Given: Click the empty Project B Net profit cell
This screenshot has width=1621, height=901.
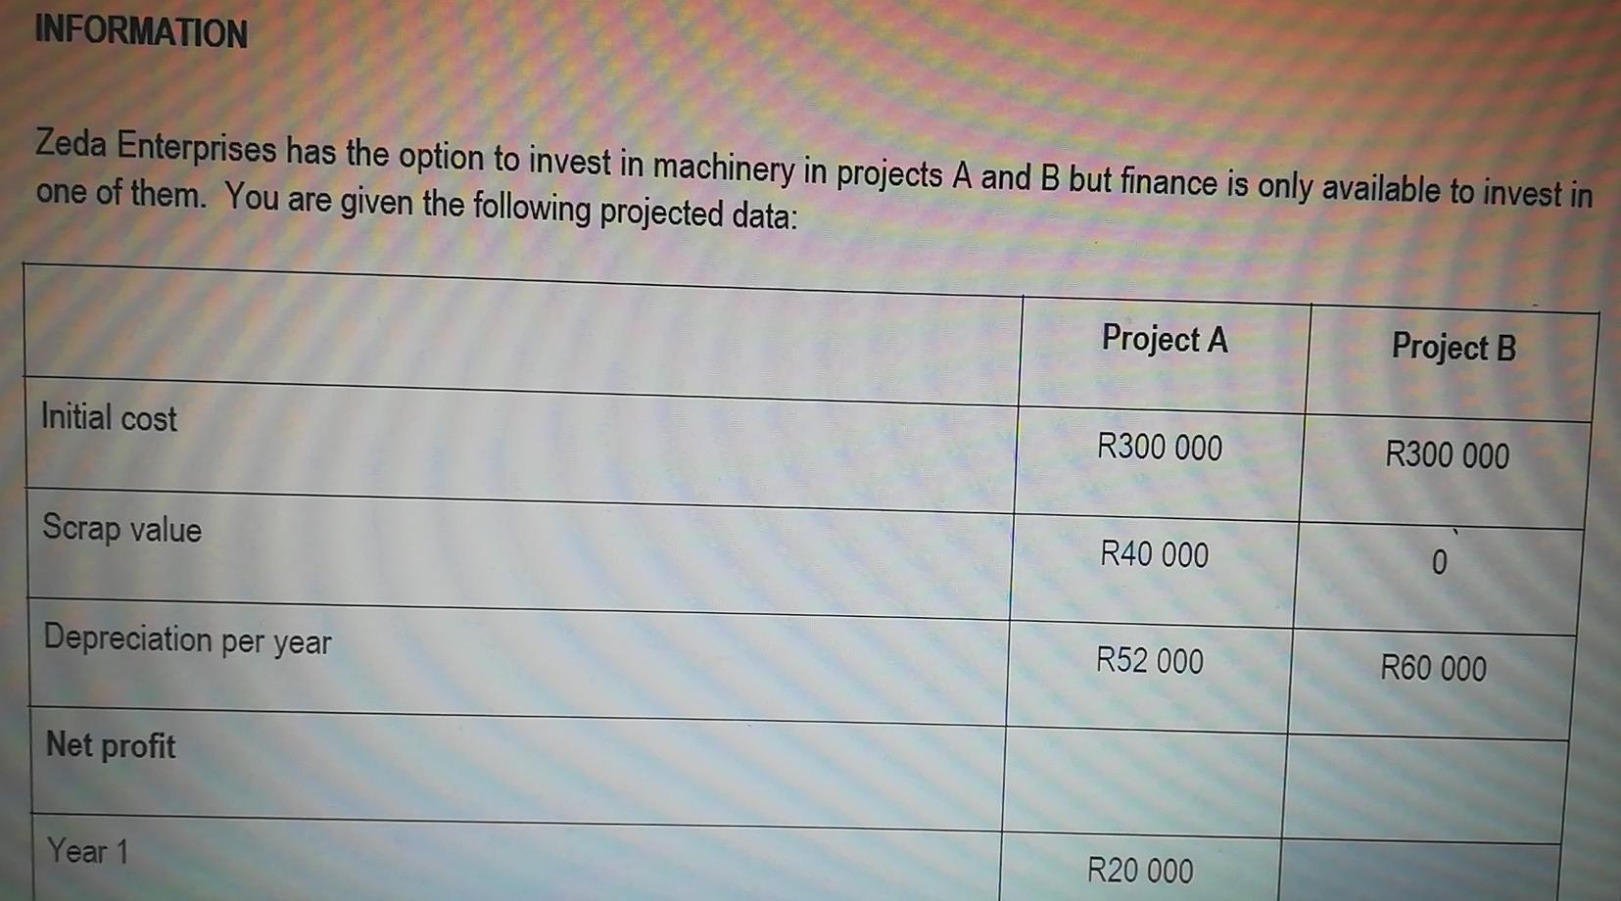Looking at the screenshot, I should pyautogui.click(x=1426, y=788).
